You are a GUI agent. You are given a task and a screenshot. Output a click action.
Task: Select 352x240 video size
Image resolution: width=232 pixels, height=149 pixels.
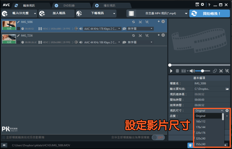click(208, 144)
